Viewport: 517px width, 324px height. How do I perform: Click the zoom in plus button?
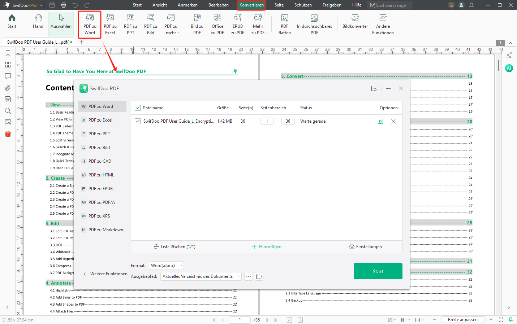point(491,320)
